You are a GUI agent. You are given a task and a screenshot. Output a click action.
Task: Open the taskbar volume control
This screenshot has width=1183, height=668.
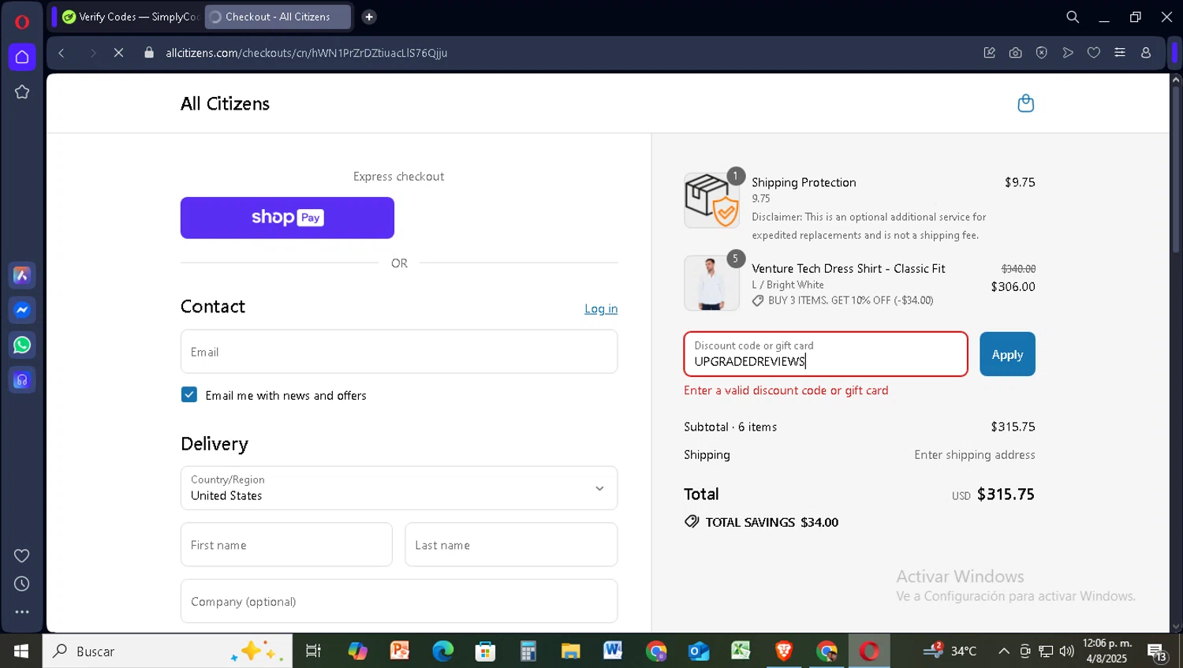pos(1067,651)
